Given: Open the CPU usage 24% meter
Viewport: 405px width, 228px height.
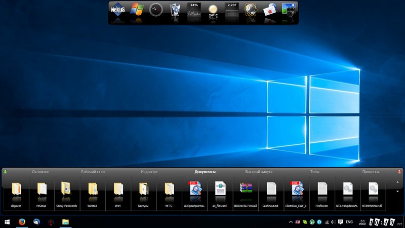Looking at the screenshot, I should click(x=194, y=10).
